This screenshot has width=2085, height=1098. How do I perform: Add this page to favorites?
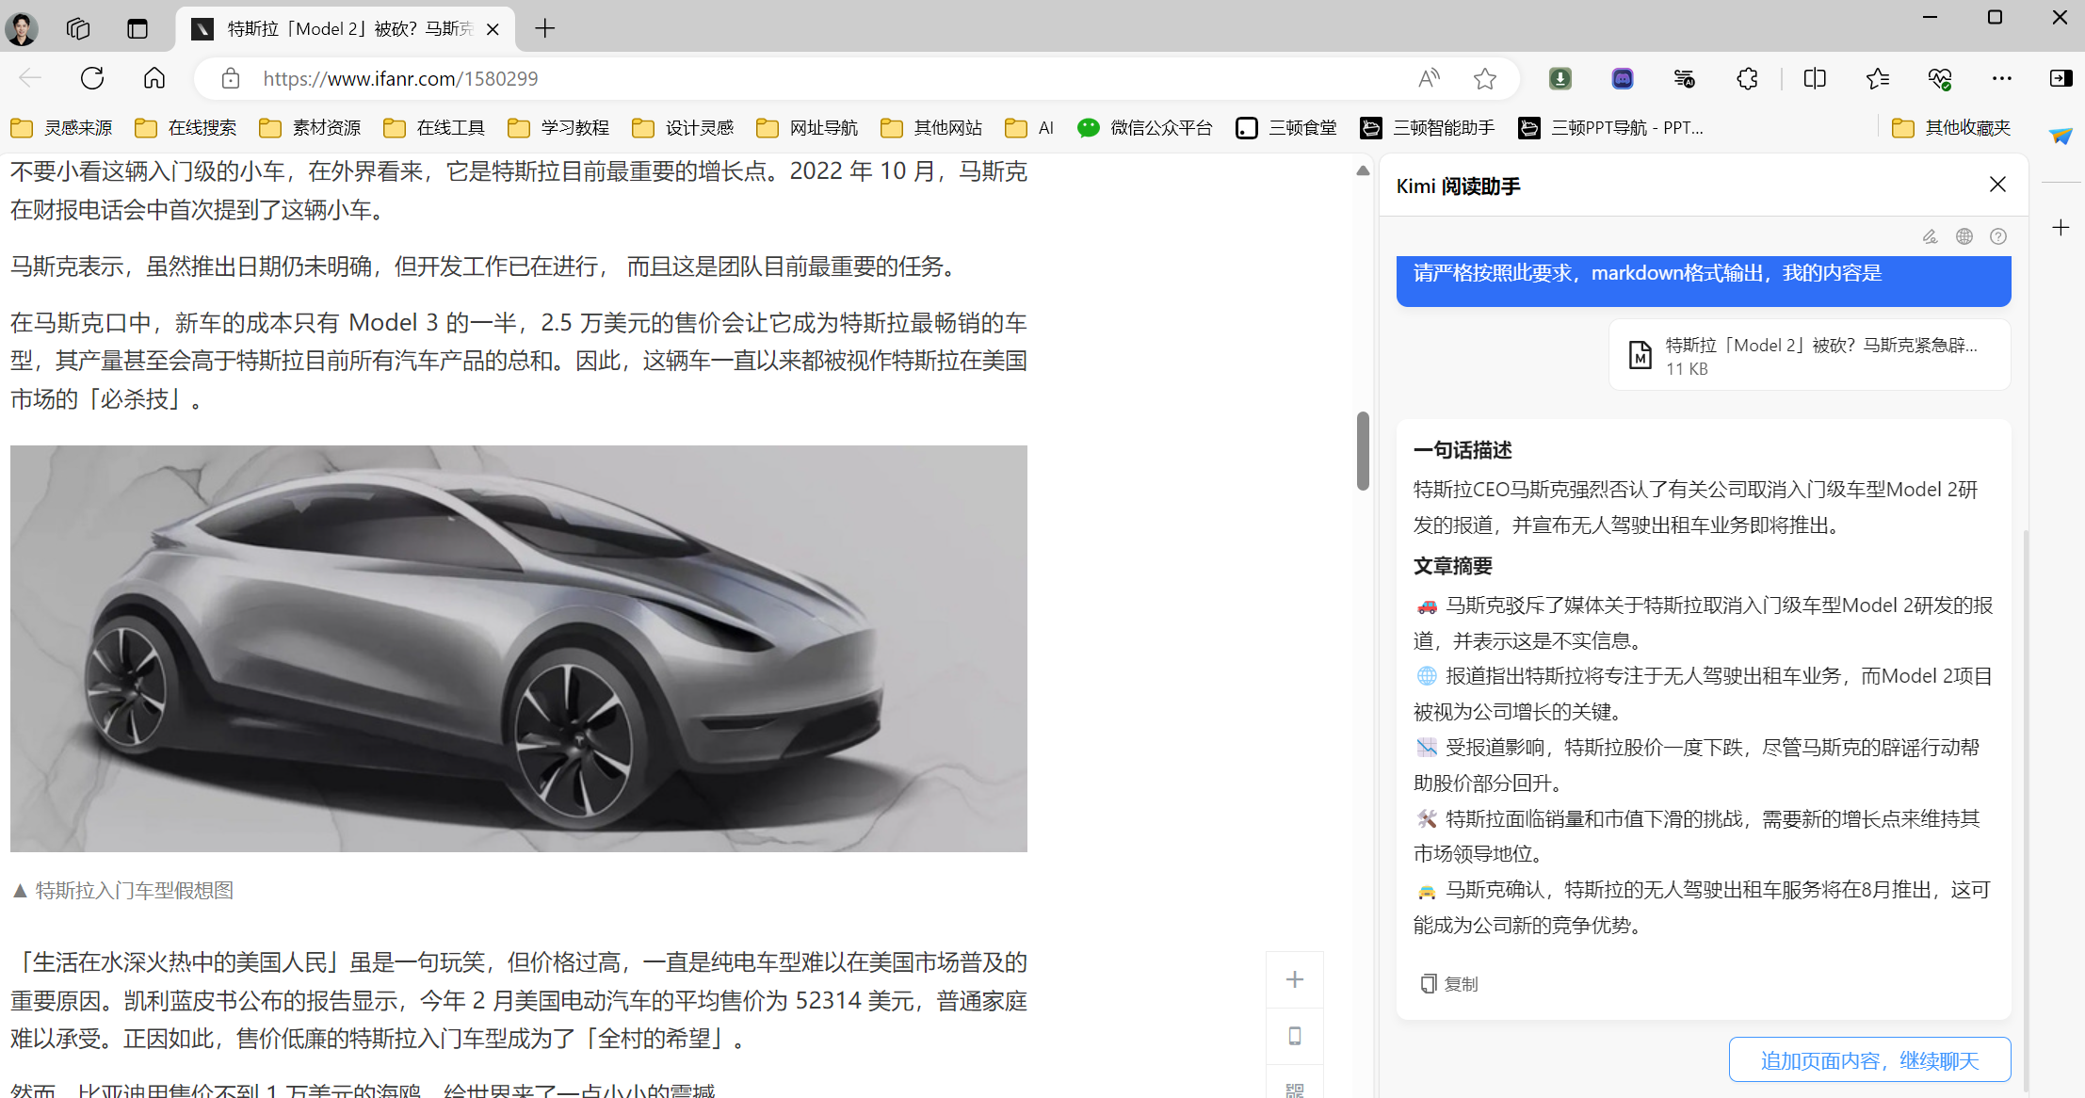(x=1485, y=78)
